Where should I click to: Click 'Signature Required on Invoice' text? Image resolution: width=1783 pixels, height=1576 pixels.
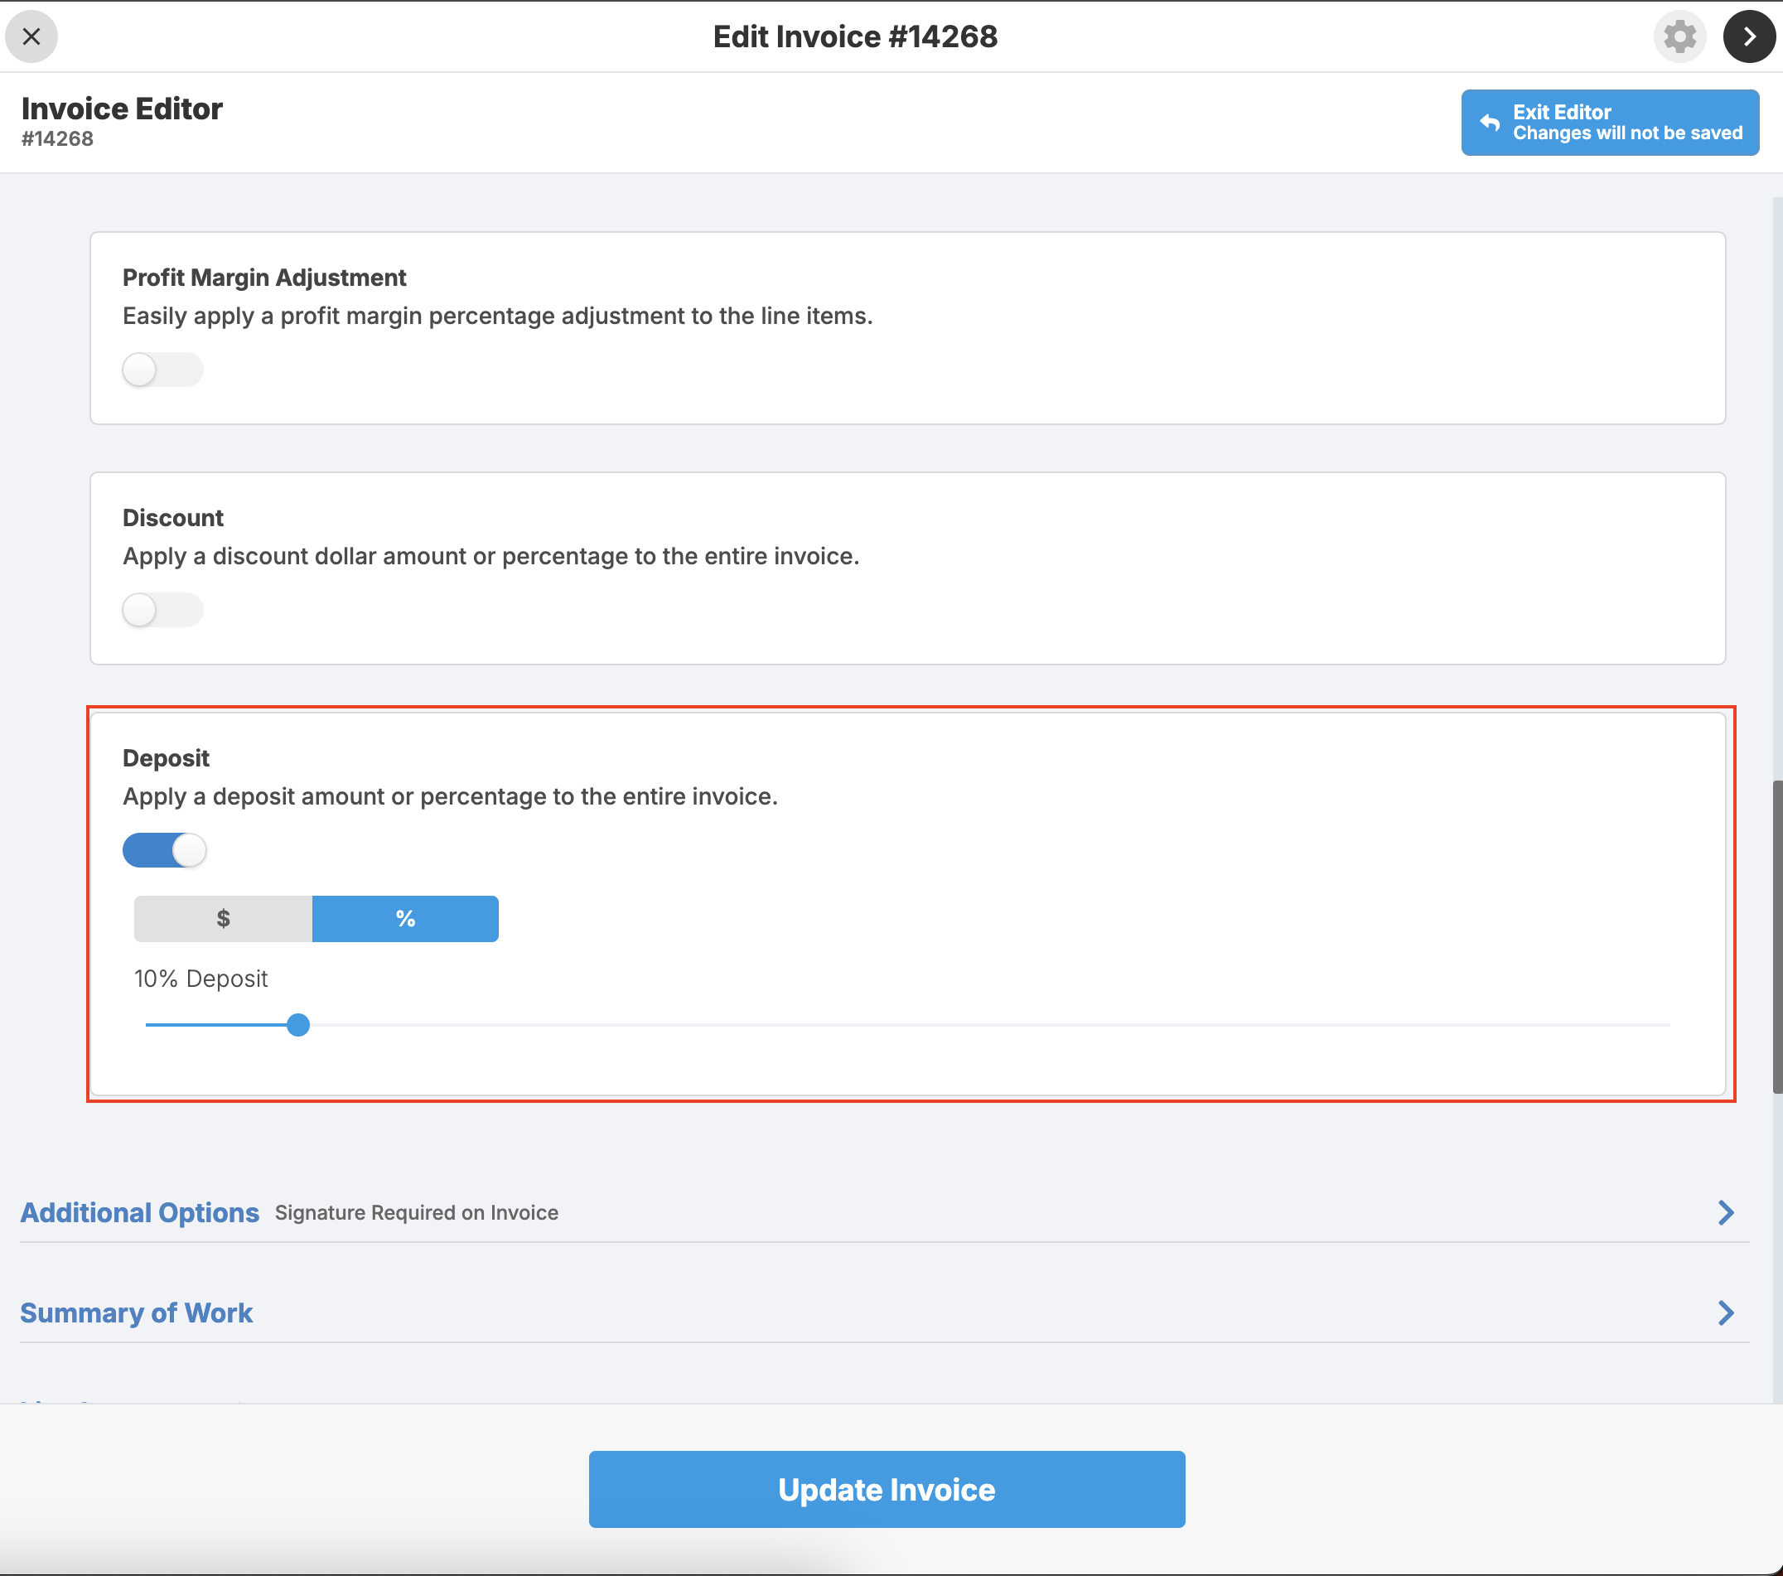point(416,1212)
